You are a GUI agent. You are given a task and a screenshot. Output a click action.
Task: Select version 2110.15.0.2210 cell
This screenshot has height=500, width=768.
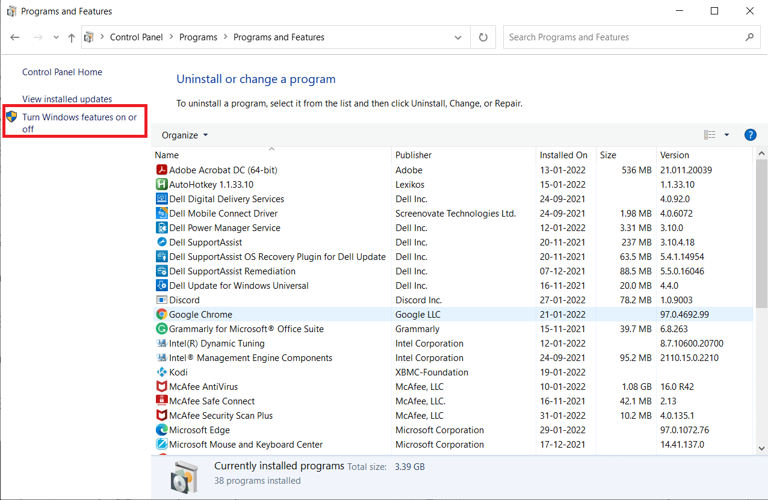pyautogui.click(x=689, y=358)
